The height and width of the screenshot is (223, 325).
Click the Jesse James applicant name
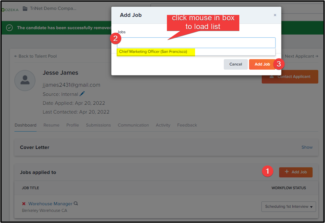60,73
